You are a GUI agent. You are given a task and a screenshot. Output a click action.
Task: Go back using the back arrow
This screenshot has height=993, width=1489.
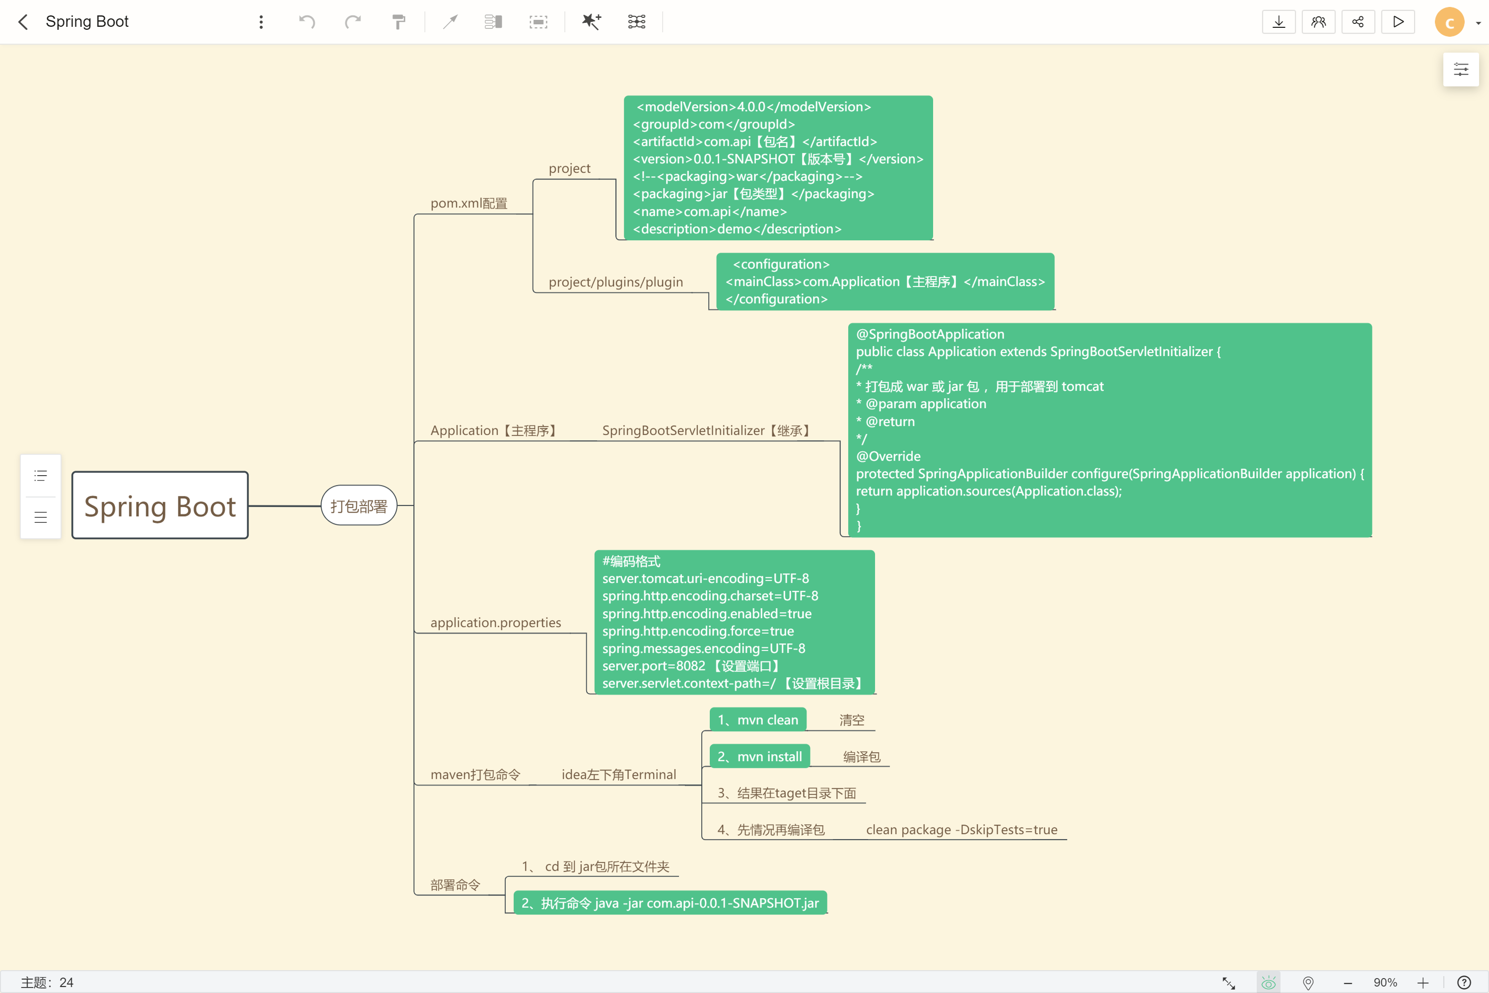[x=23, y=22]
